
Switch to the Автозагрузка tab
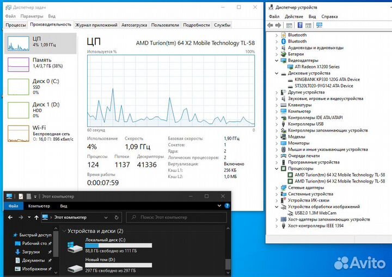[x=134, y=25]
